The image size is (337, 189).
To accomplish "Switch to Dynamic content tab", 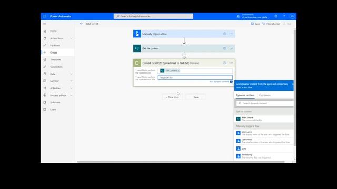I will [245, 95].
